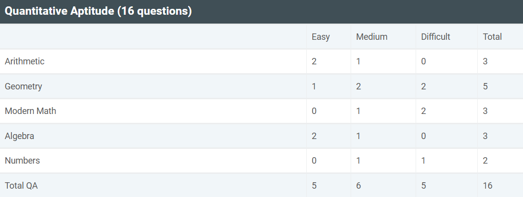Click the Arithmetic row's Difficult value
This screenshot has height=197, width=523.
pos(424,61)
